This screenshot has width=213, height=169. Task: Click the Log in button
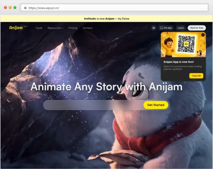pos(181,28)
